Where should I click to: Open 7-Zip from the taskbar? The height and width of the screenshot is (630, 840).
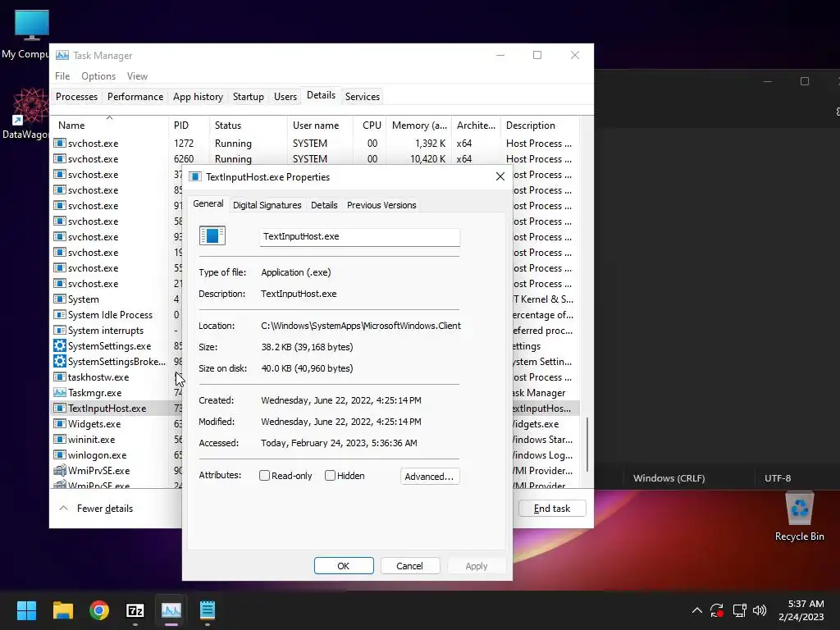coord(135,610)
